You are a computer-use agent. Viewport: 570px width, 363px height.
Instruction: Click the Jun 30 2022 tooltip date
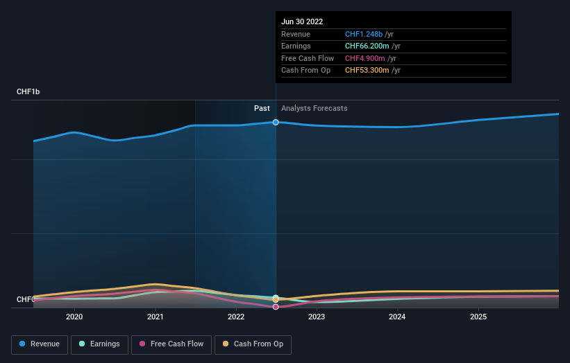pos(302,21)
